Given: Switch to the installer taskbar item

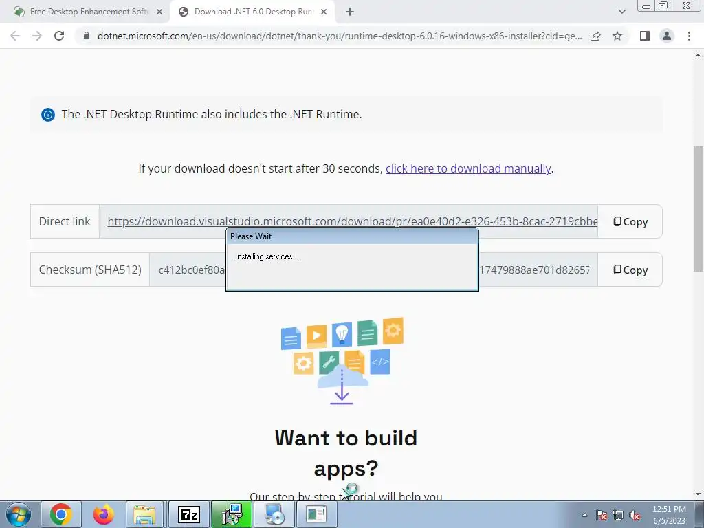Looking at the screenshot, I should coord(232,514).
